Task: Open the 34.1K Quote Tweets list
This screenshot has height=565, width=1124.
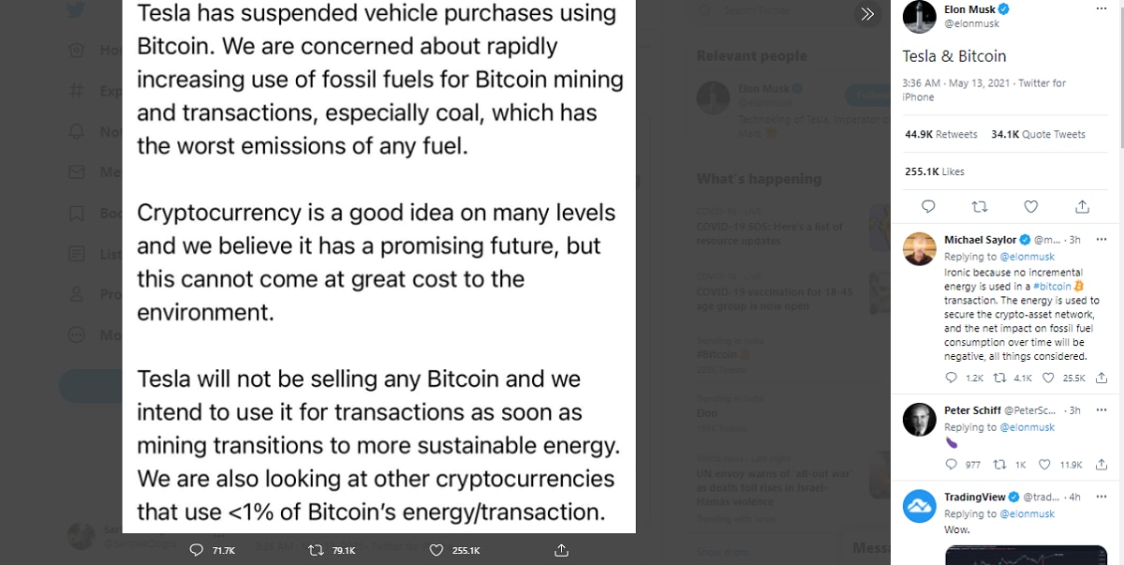Action: [1038, 134]
